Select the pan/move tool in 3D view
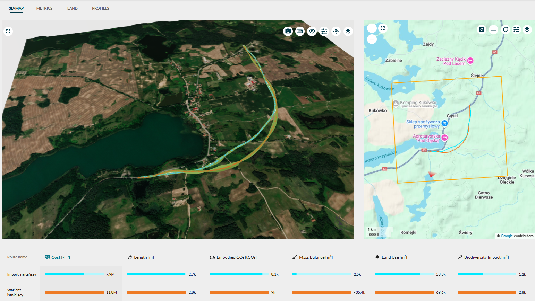The width and height of the screenshot is (535, 301). pyautogui.click(x=336, y=32)
